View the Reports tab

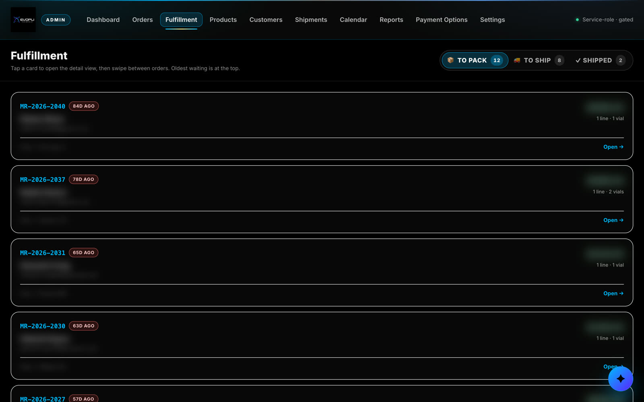pos(391,20)
